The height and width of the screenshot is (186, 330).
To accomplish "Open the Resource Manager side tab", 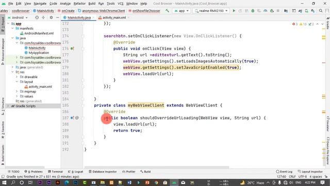I will click(3, 52).
